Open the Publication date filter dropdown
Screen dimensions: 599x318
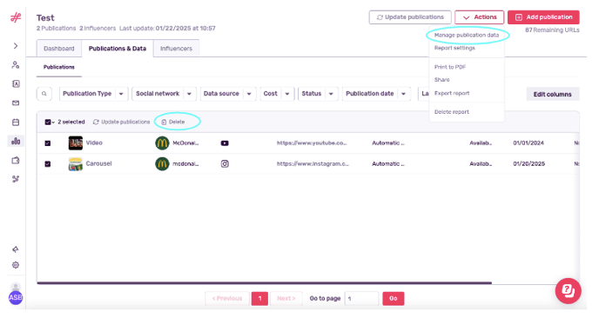pos(376,94)
